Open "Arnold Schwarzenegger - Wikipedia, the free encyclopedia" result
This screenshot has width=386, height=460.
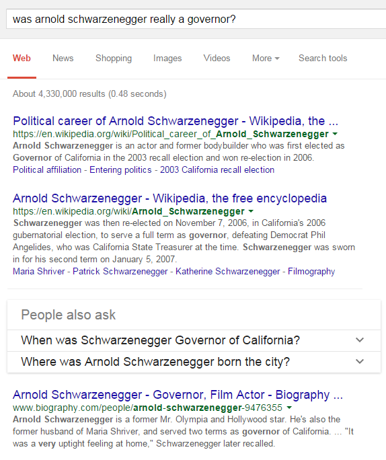point(169,198)
